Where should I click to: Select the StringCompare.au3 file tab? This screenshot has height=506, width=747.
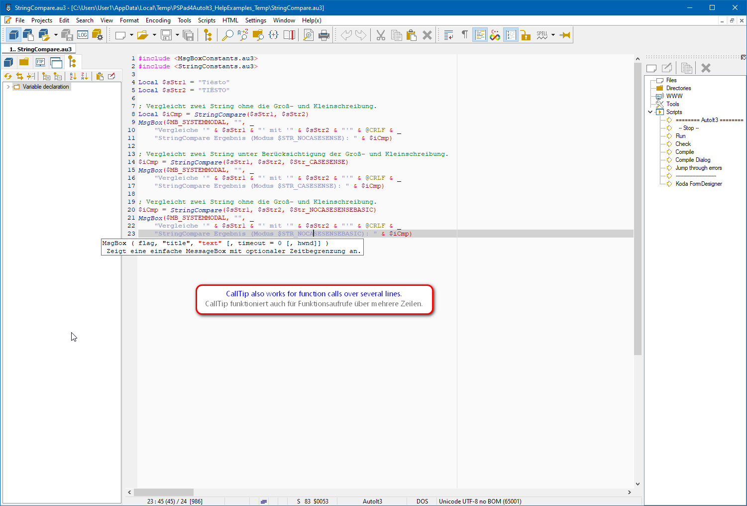coord(40,49)
